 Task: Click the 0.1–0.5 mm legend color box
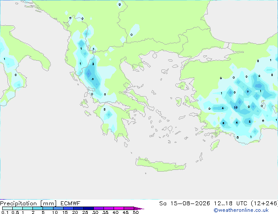click(x=7, y=208)
